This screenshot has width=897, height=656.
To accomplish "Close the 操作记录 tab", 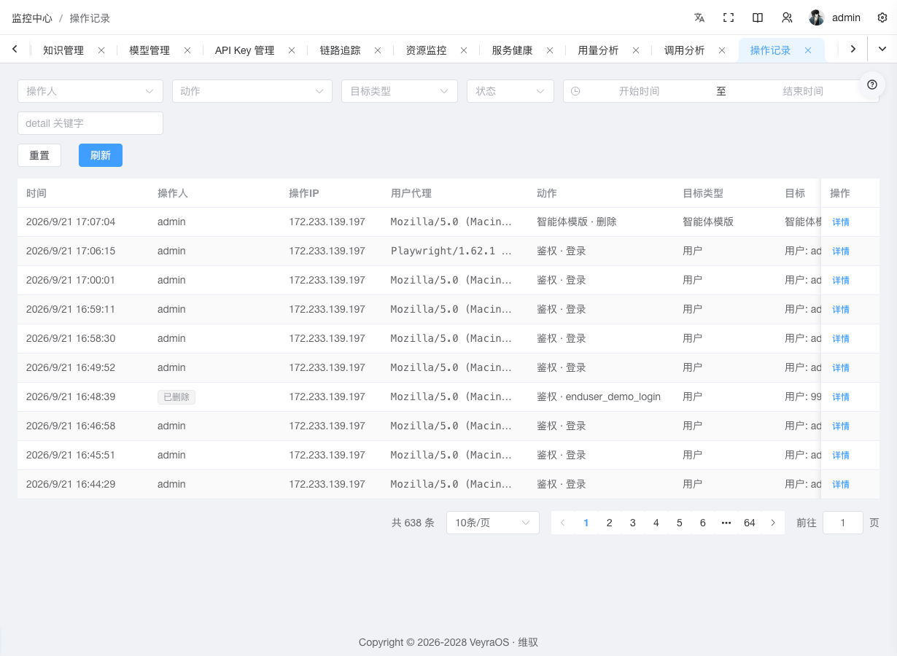I will [x=808, y=50].
